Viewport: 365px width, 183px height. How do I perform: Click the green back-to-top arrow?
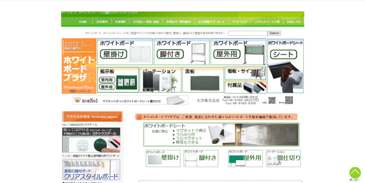point(355,173)
